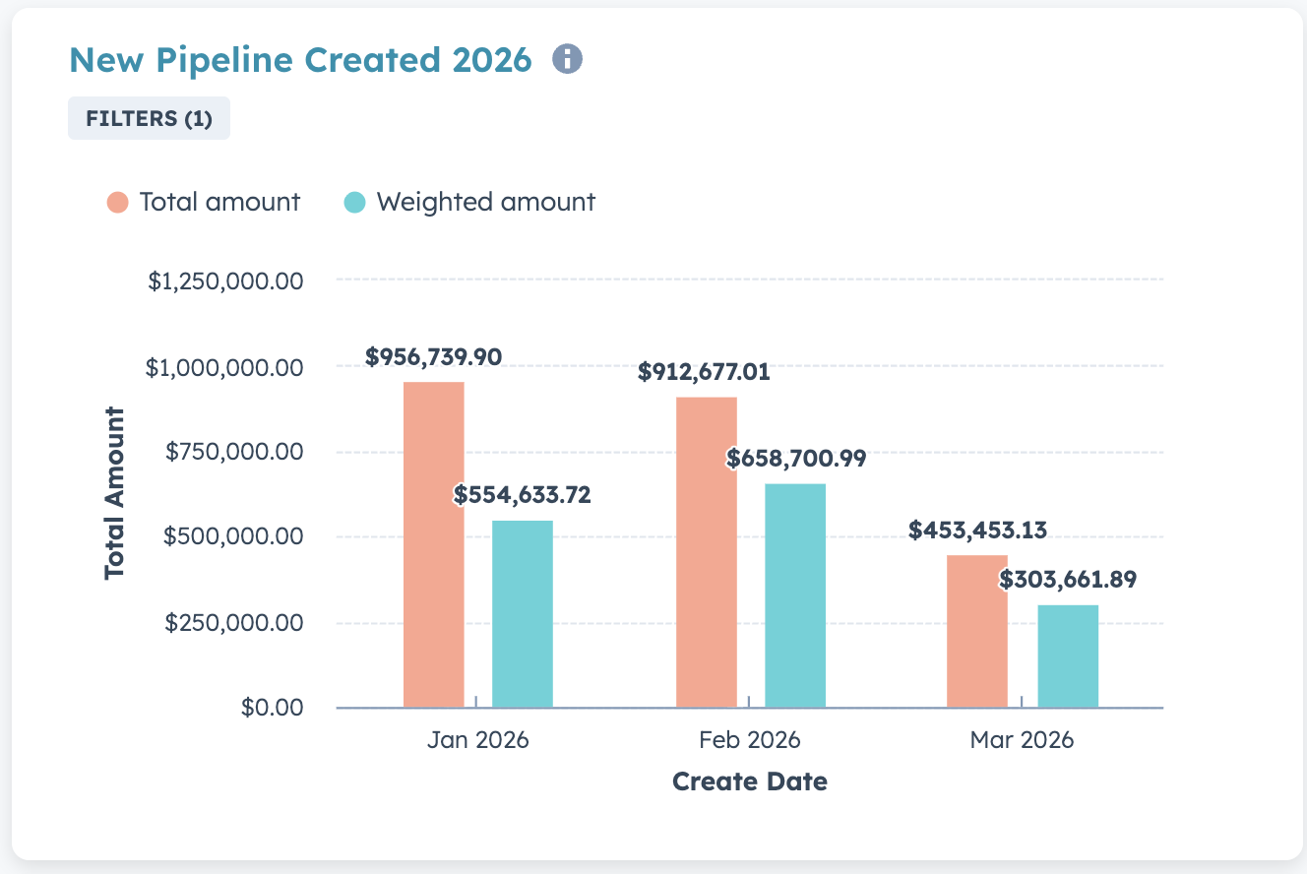Click the info icon beside the report title

coord(567,60)
